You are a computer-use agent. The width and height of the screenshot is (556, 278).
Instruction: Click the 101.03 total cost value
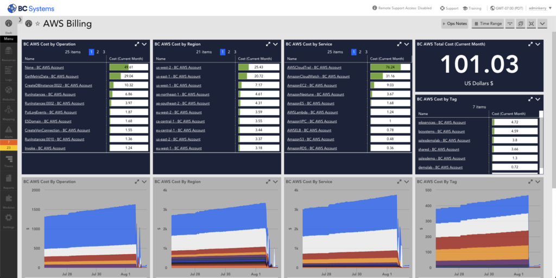coord(479,65)
